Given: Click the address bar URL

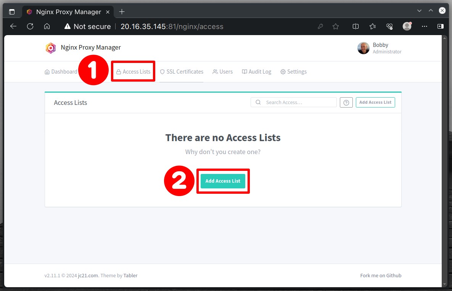Looking at the screenshot, I should [x=172, y=27].
